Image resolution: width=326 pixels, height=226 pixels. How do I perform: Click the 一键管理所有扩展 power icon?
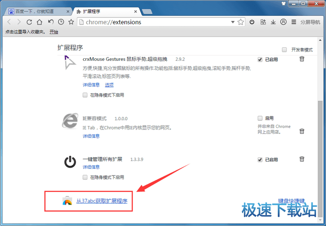coord(70,162)
